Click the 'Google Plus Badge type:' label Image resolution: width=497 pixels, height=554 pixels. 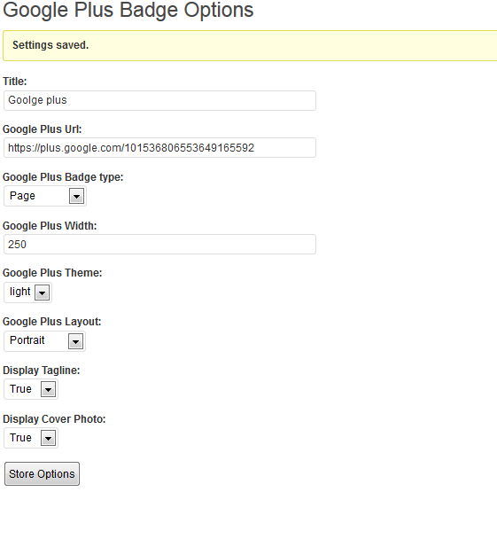coord(63,177)
